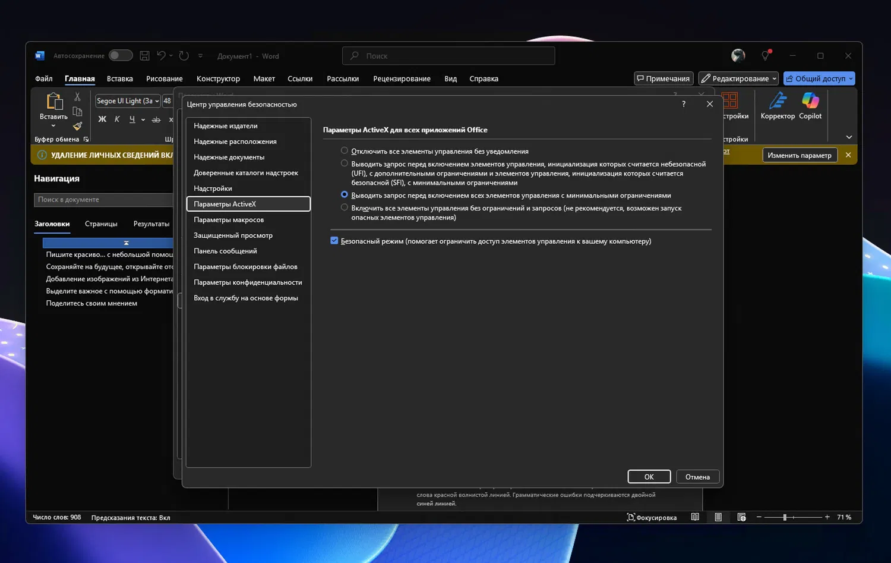Viewport: 891px width, 563px height.
Task: Close the Центр управления безопасностью dialog
Action: (x=710, y=104)
